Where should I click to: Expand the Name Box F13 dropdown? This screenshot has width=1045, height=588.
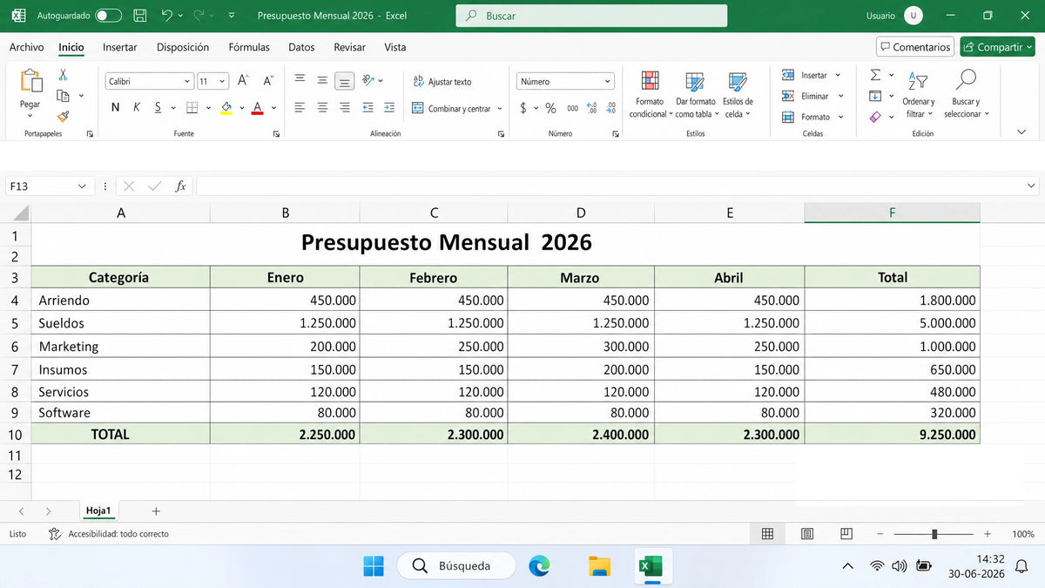[82, 186]
